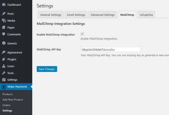
Task: Uncheck Enable MailChimp Integration checkbox
Action: click(82, 34)
